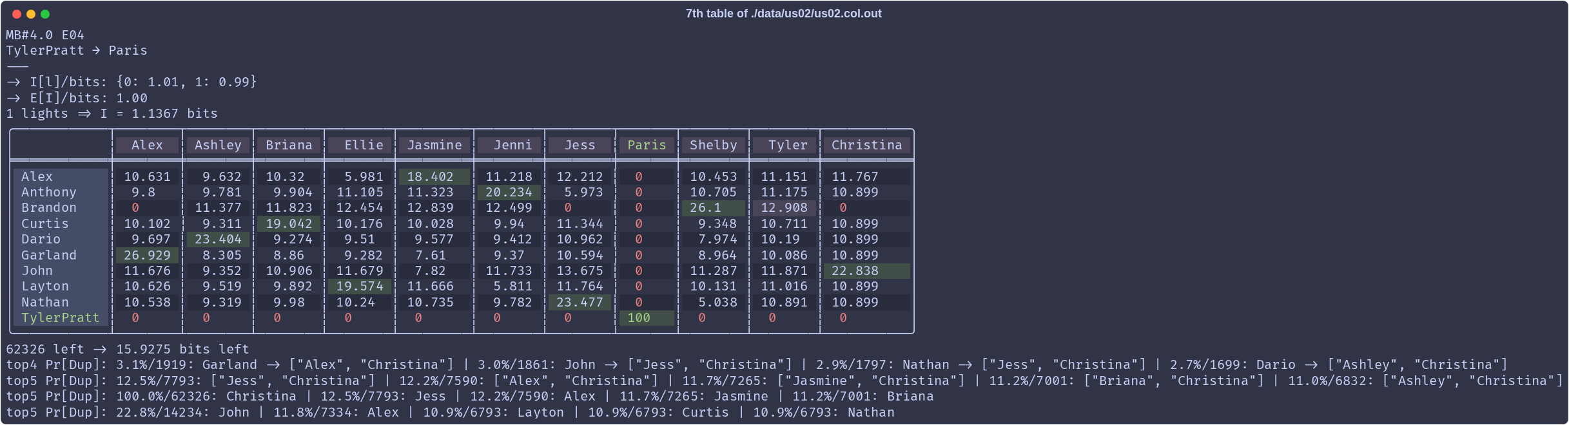Click the red close window button
Screen dimensions: 1569x425
[17, 14]
